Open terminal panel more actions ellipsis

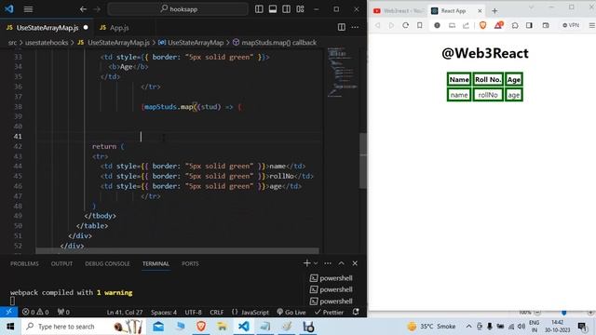[328, 263]
